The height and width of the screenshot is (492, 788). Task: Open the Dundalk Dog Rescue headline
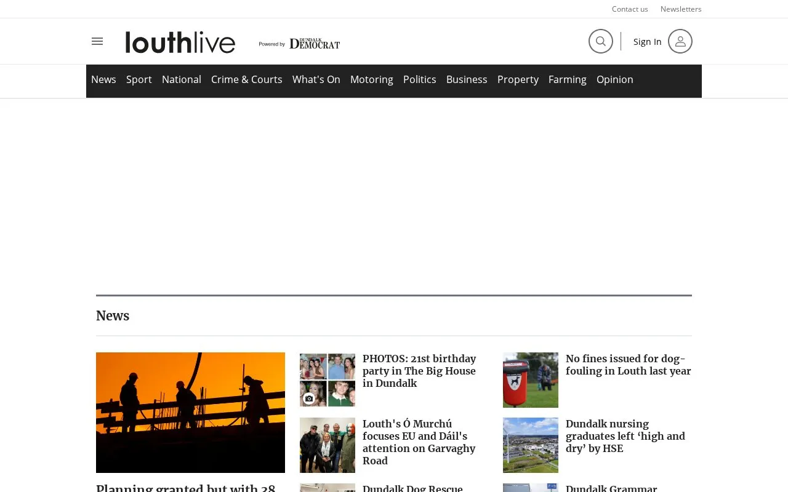point(412,488)
